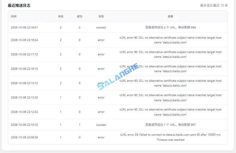The width and height of the screenshot is (236, 153).
Task: Select timestamp 2026-10-08 22:12:32
Action: [24, 112]
